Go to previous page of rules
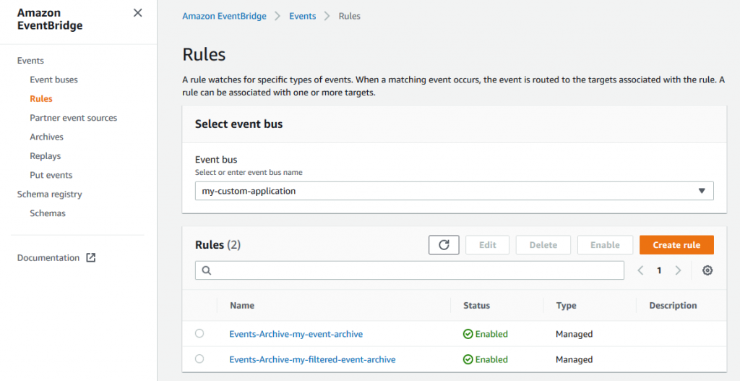The height and width of the screenshot is (381, 740). [640, 270]
